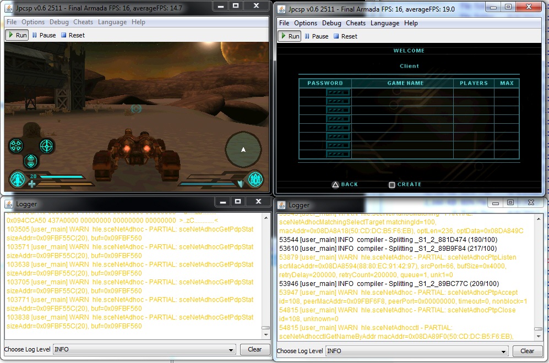549x363 pixels.
Task: Click the scroll-down arrow in the right Logger
Action: coord(538,337)
